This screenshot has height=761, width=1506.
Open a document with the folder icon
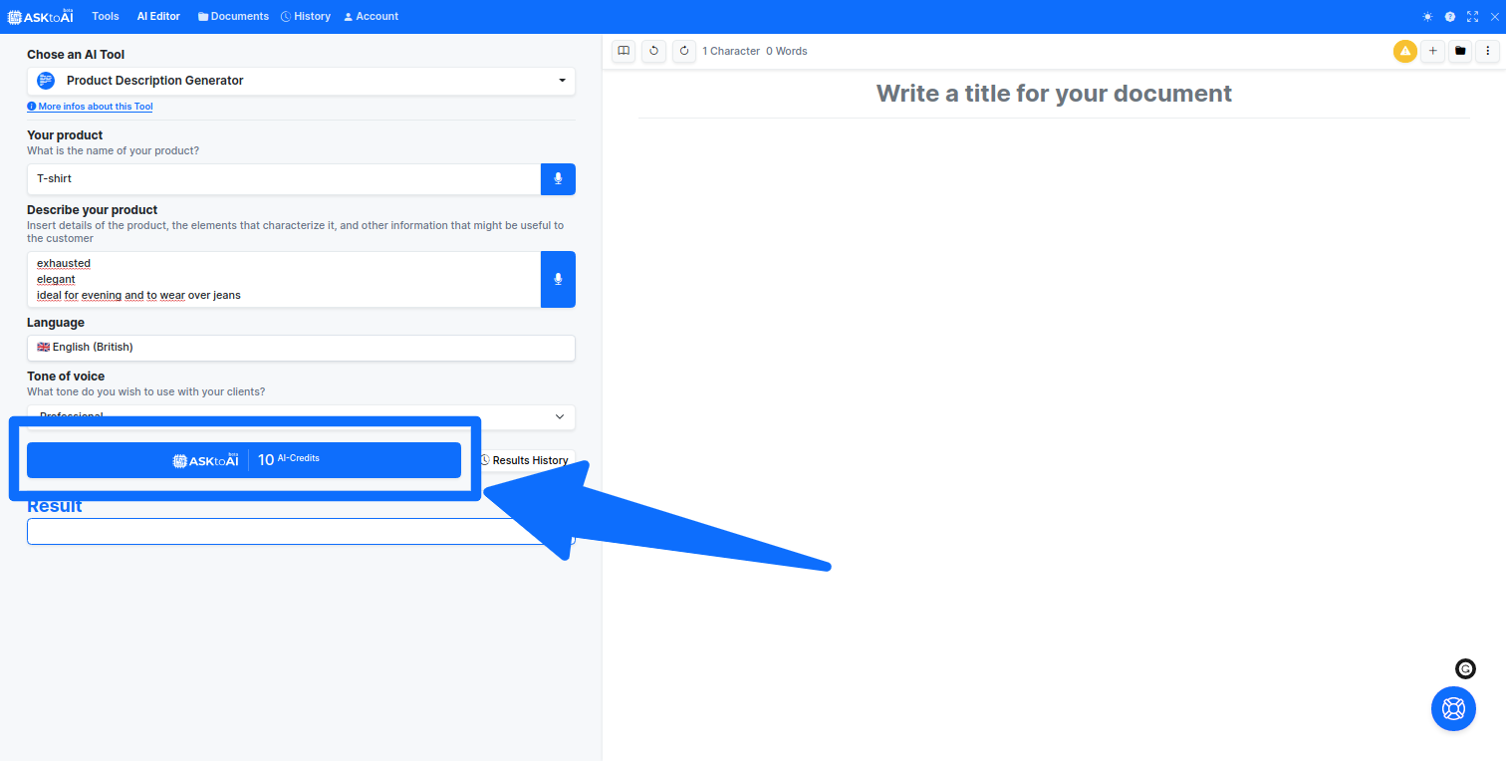click(1460, 51)
